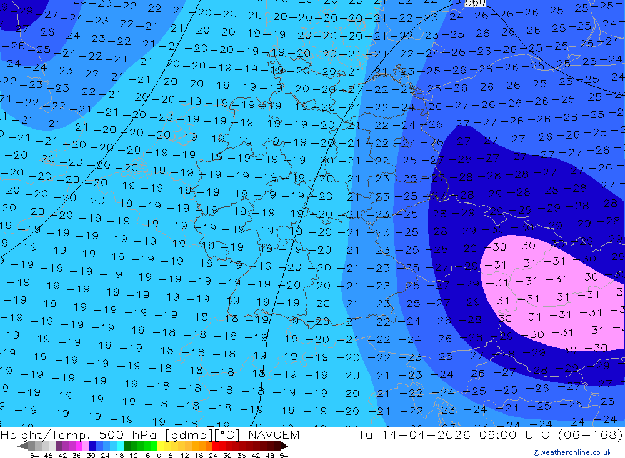This screenshot has height=458, width=625.
Task: Click the '06:00 UTC' valid time text
Action: pyautogui.click(x=514, y=434)
